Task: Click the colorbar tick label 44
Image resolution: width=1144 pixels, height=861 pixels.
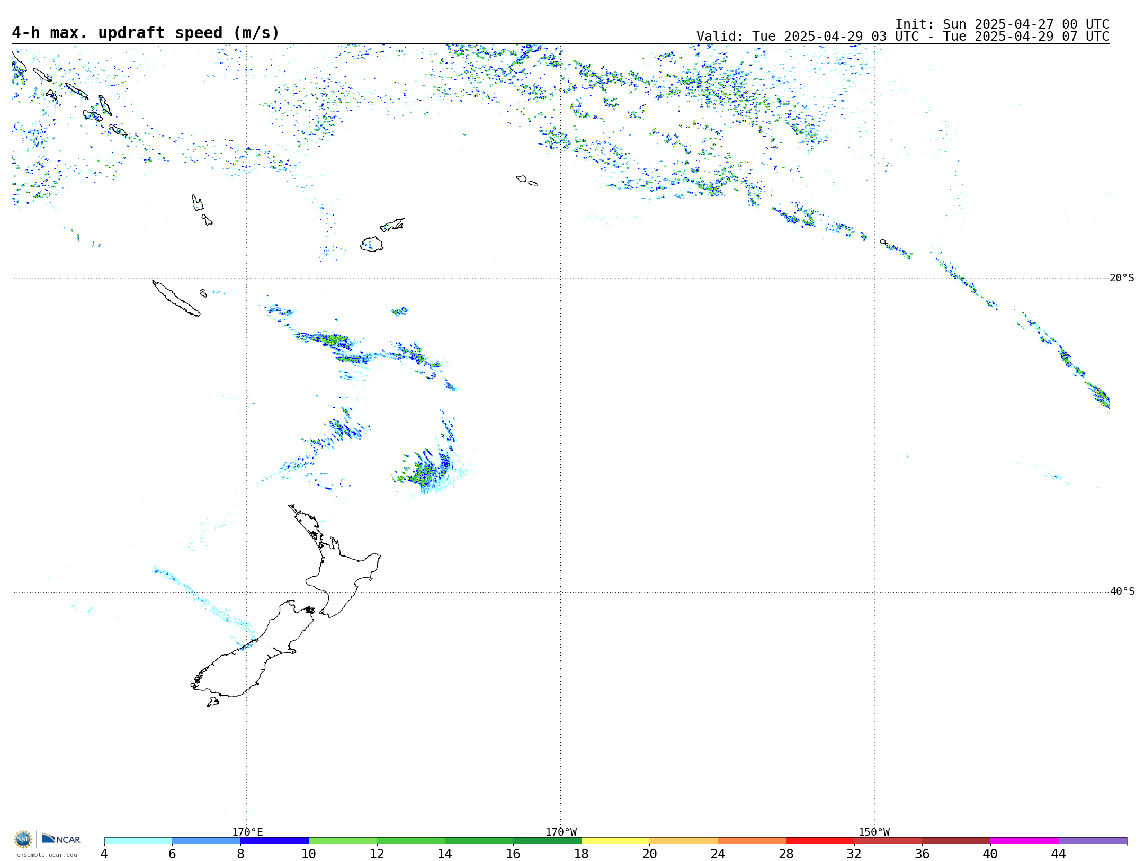Action: pyautogui.click(x=1059, y=854)
